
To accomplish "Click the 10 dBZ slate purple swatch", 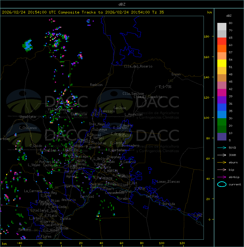I will [x=222, y=137].
